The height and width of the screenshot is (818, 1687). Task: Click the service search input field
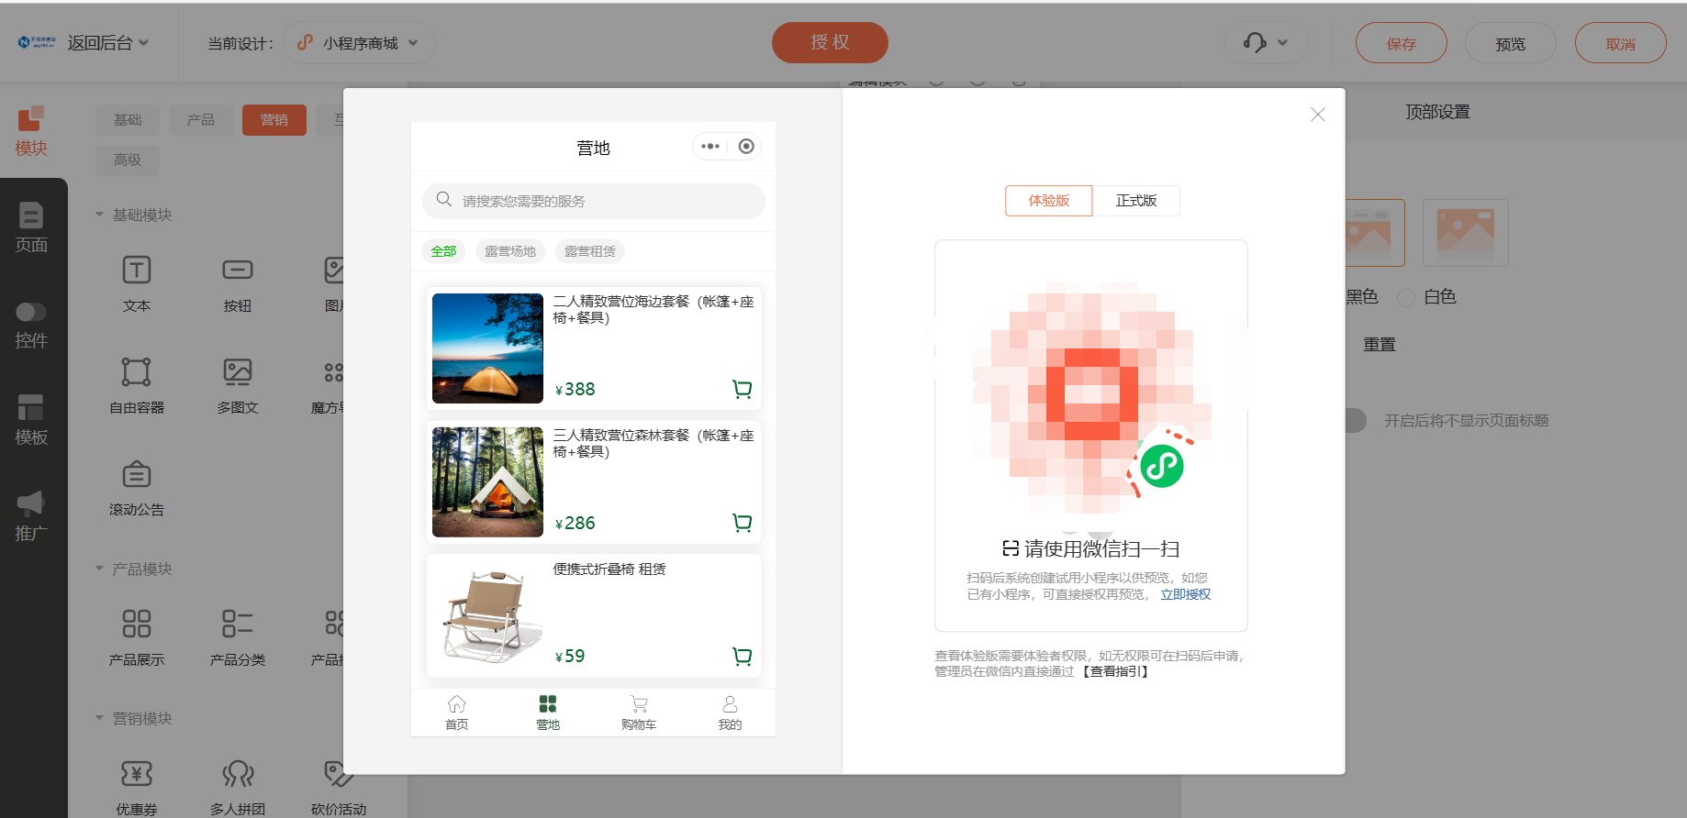pos(594,201)
